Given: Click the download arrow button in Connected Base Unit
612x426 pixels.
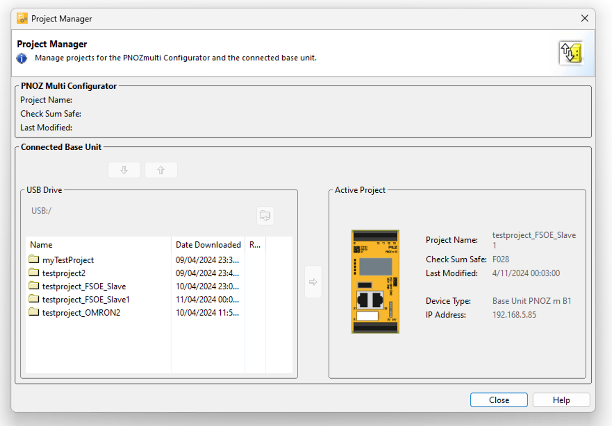Looking at the screenshot, I should tap(124, 170).
